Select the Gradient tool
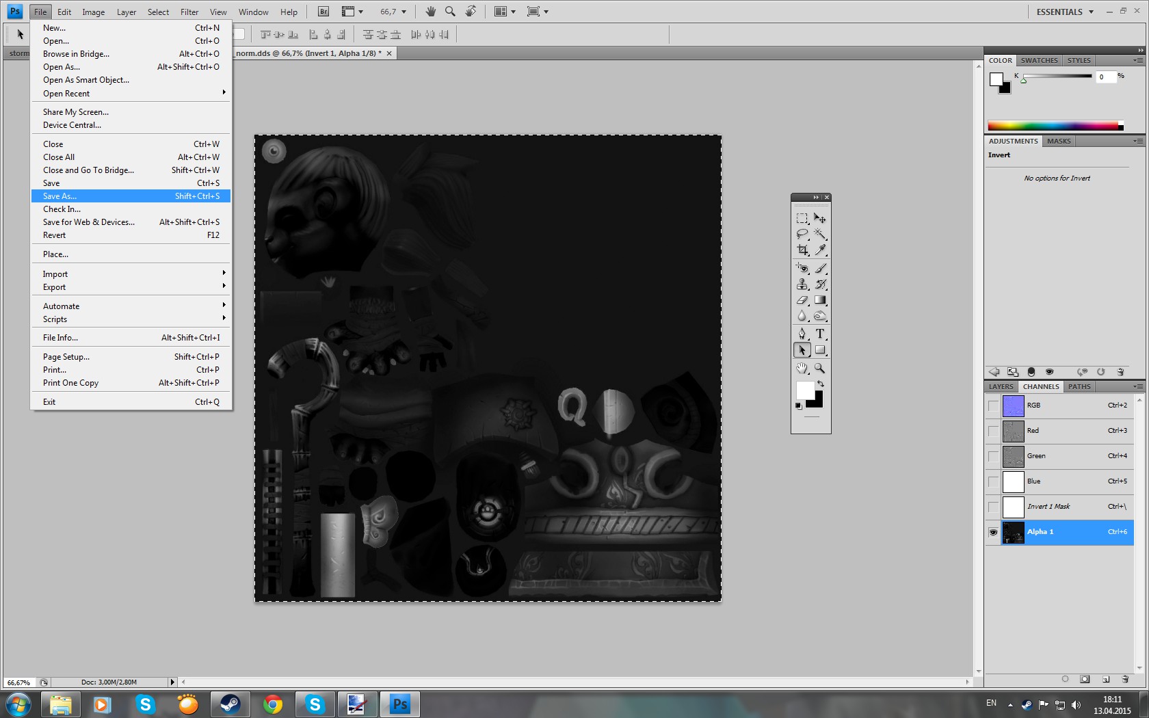Screen dimensions: 1149x718 [x=820, y=300]
